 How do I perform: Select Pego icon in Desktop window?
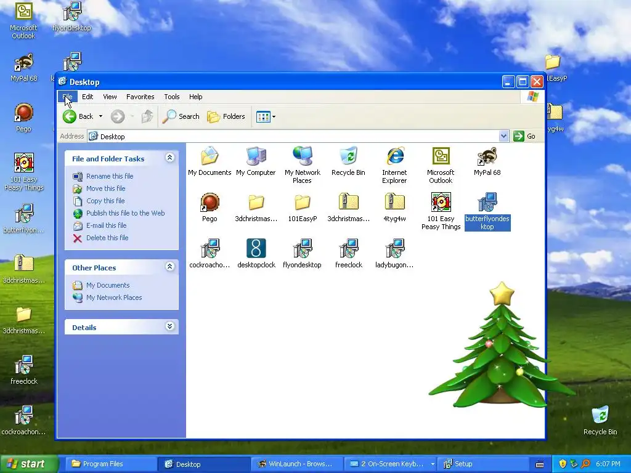point(210,207)
